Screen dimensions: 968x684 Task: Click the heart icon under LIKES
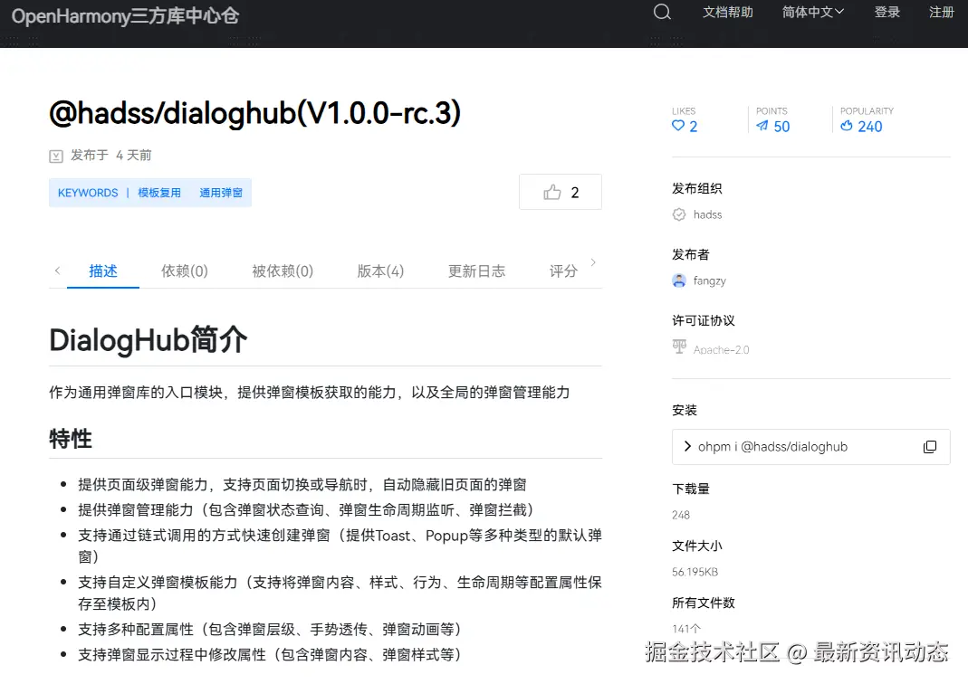pyautogui.click(x=678, y=126)
